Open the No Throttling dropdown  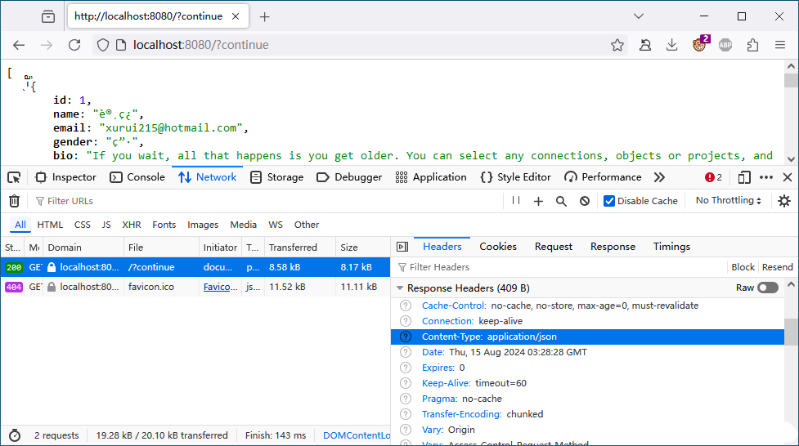point(728,201)
